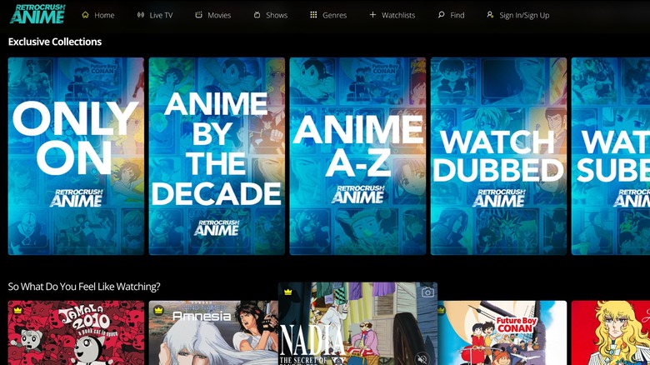Open the Anime By The Decade collection
This screenshot has width=650, height=365.
point(217,156)
